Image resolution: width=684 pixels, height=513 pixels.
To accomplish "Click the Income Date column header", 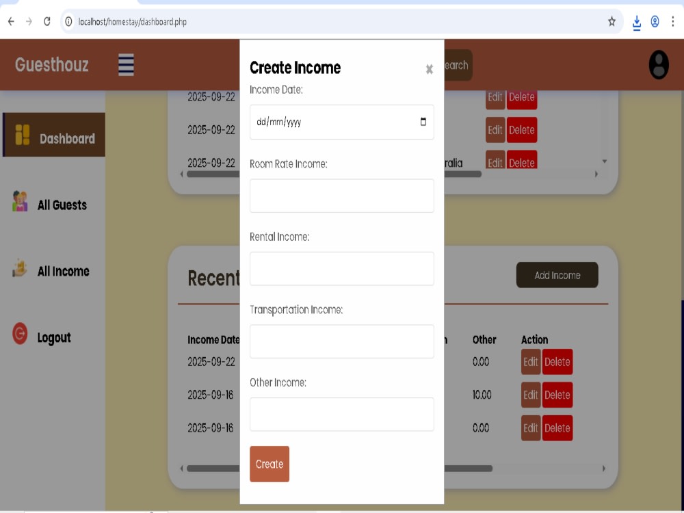I will point(213,340).
